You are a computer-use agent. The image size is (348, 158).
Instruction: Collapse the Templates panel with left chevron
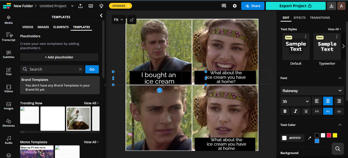(x=101, y=16)
